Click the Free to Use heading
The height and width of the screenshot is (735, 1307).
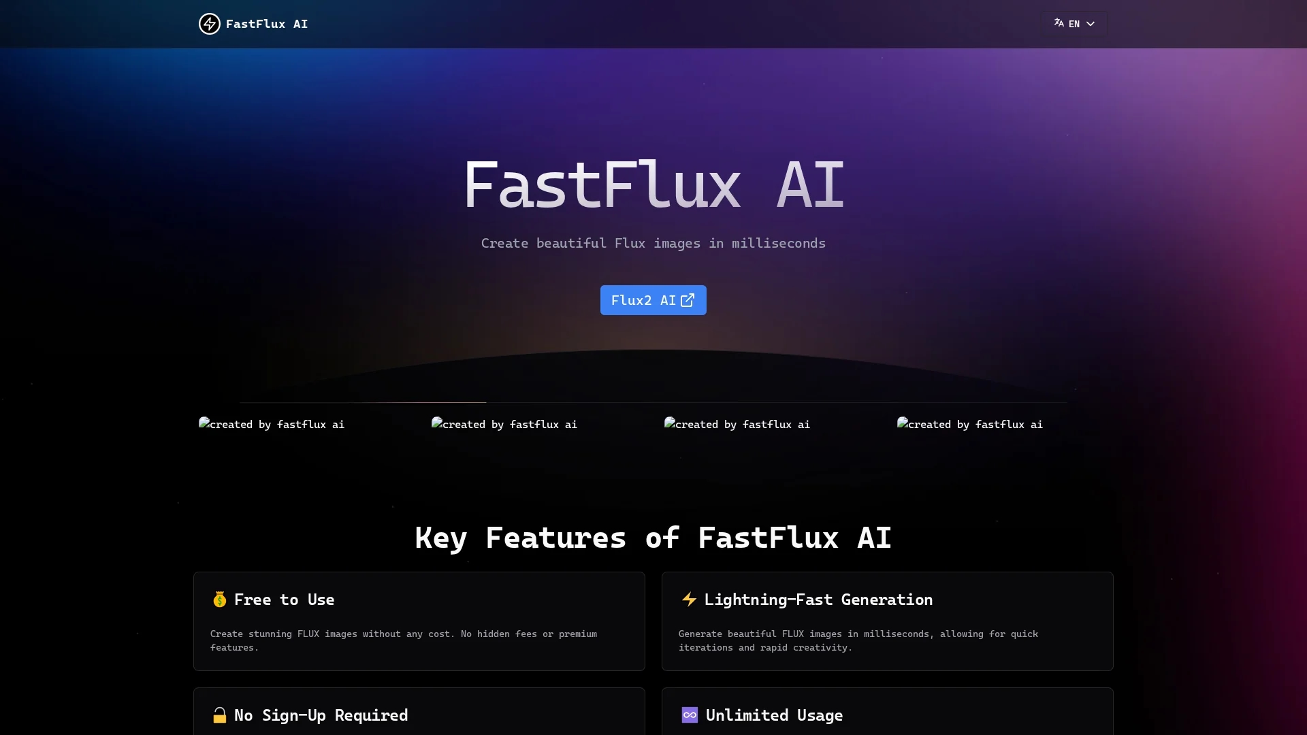[284, 600]
